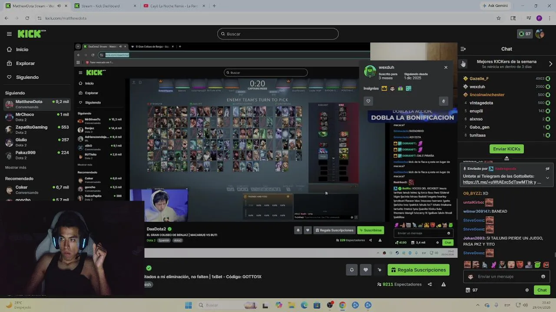Open the user profile avatar menu
The image size is (556, 312).
click(540, 34)
